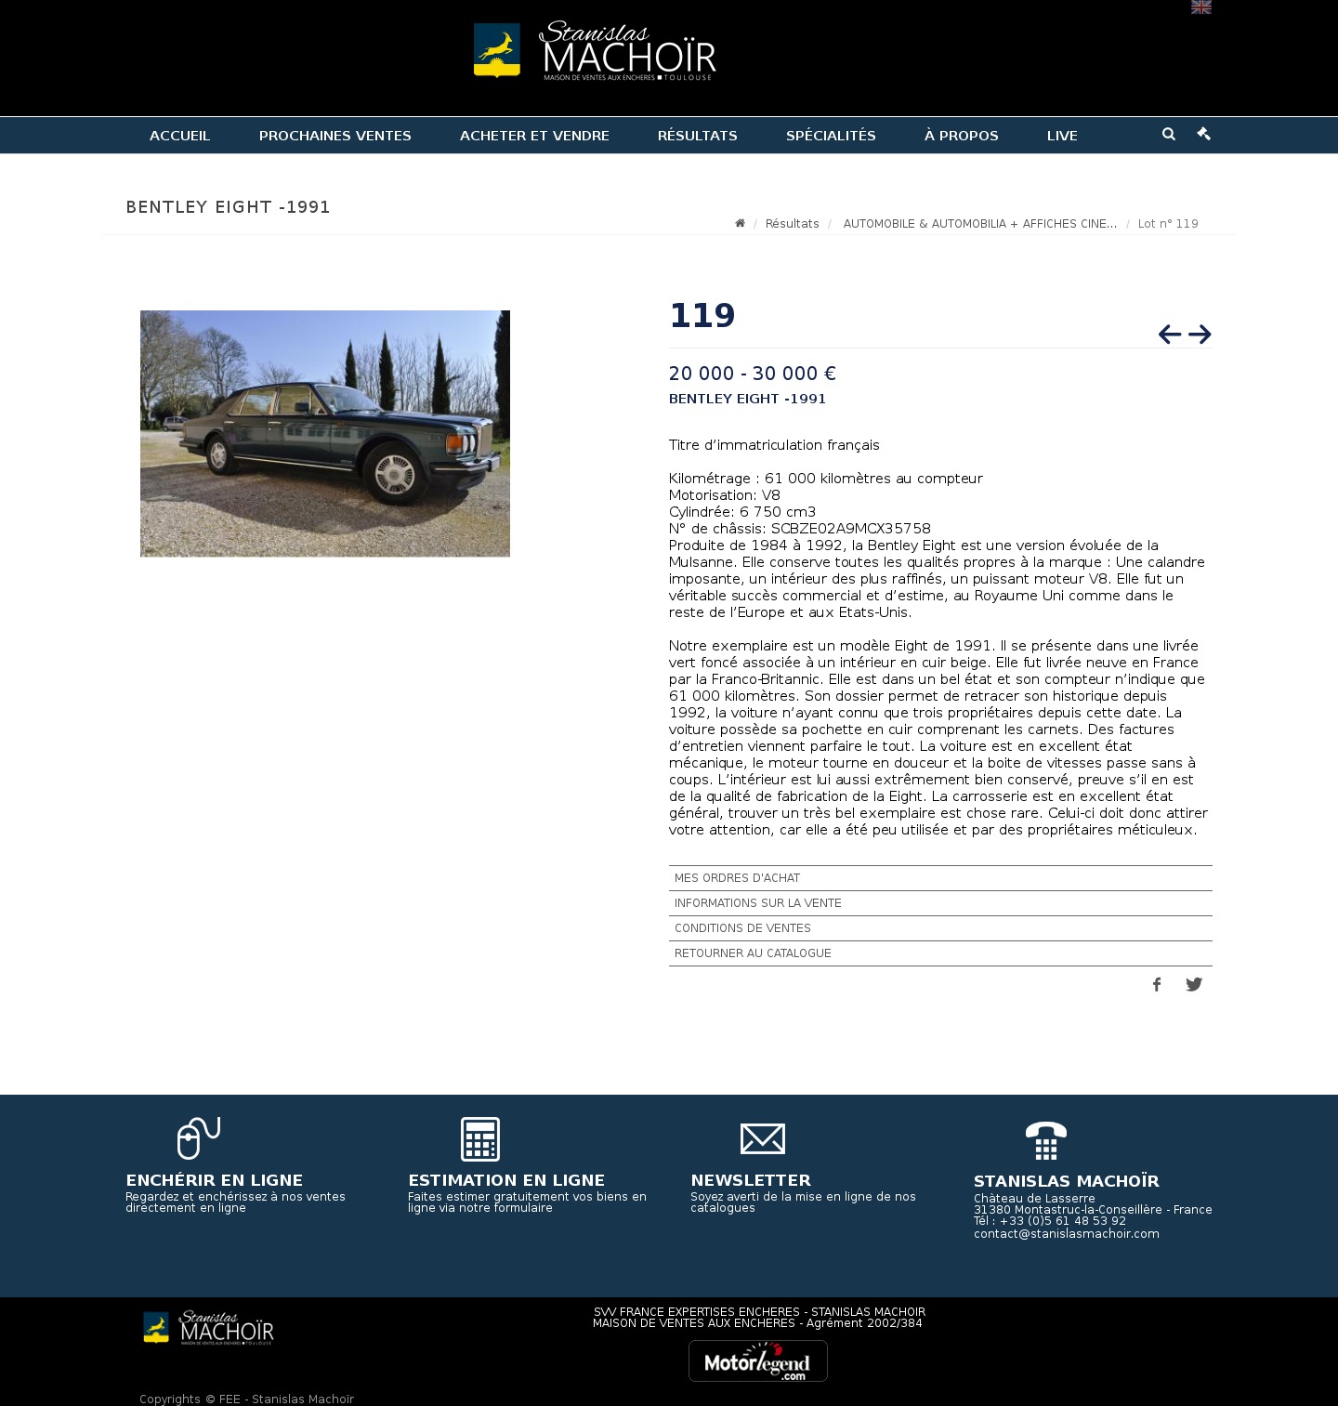Go to next lot with right arrow
Viewport: 1338px width, 1406px height.
(x=1200, y=335)
